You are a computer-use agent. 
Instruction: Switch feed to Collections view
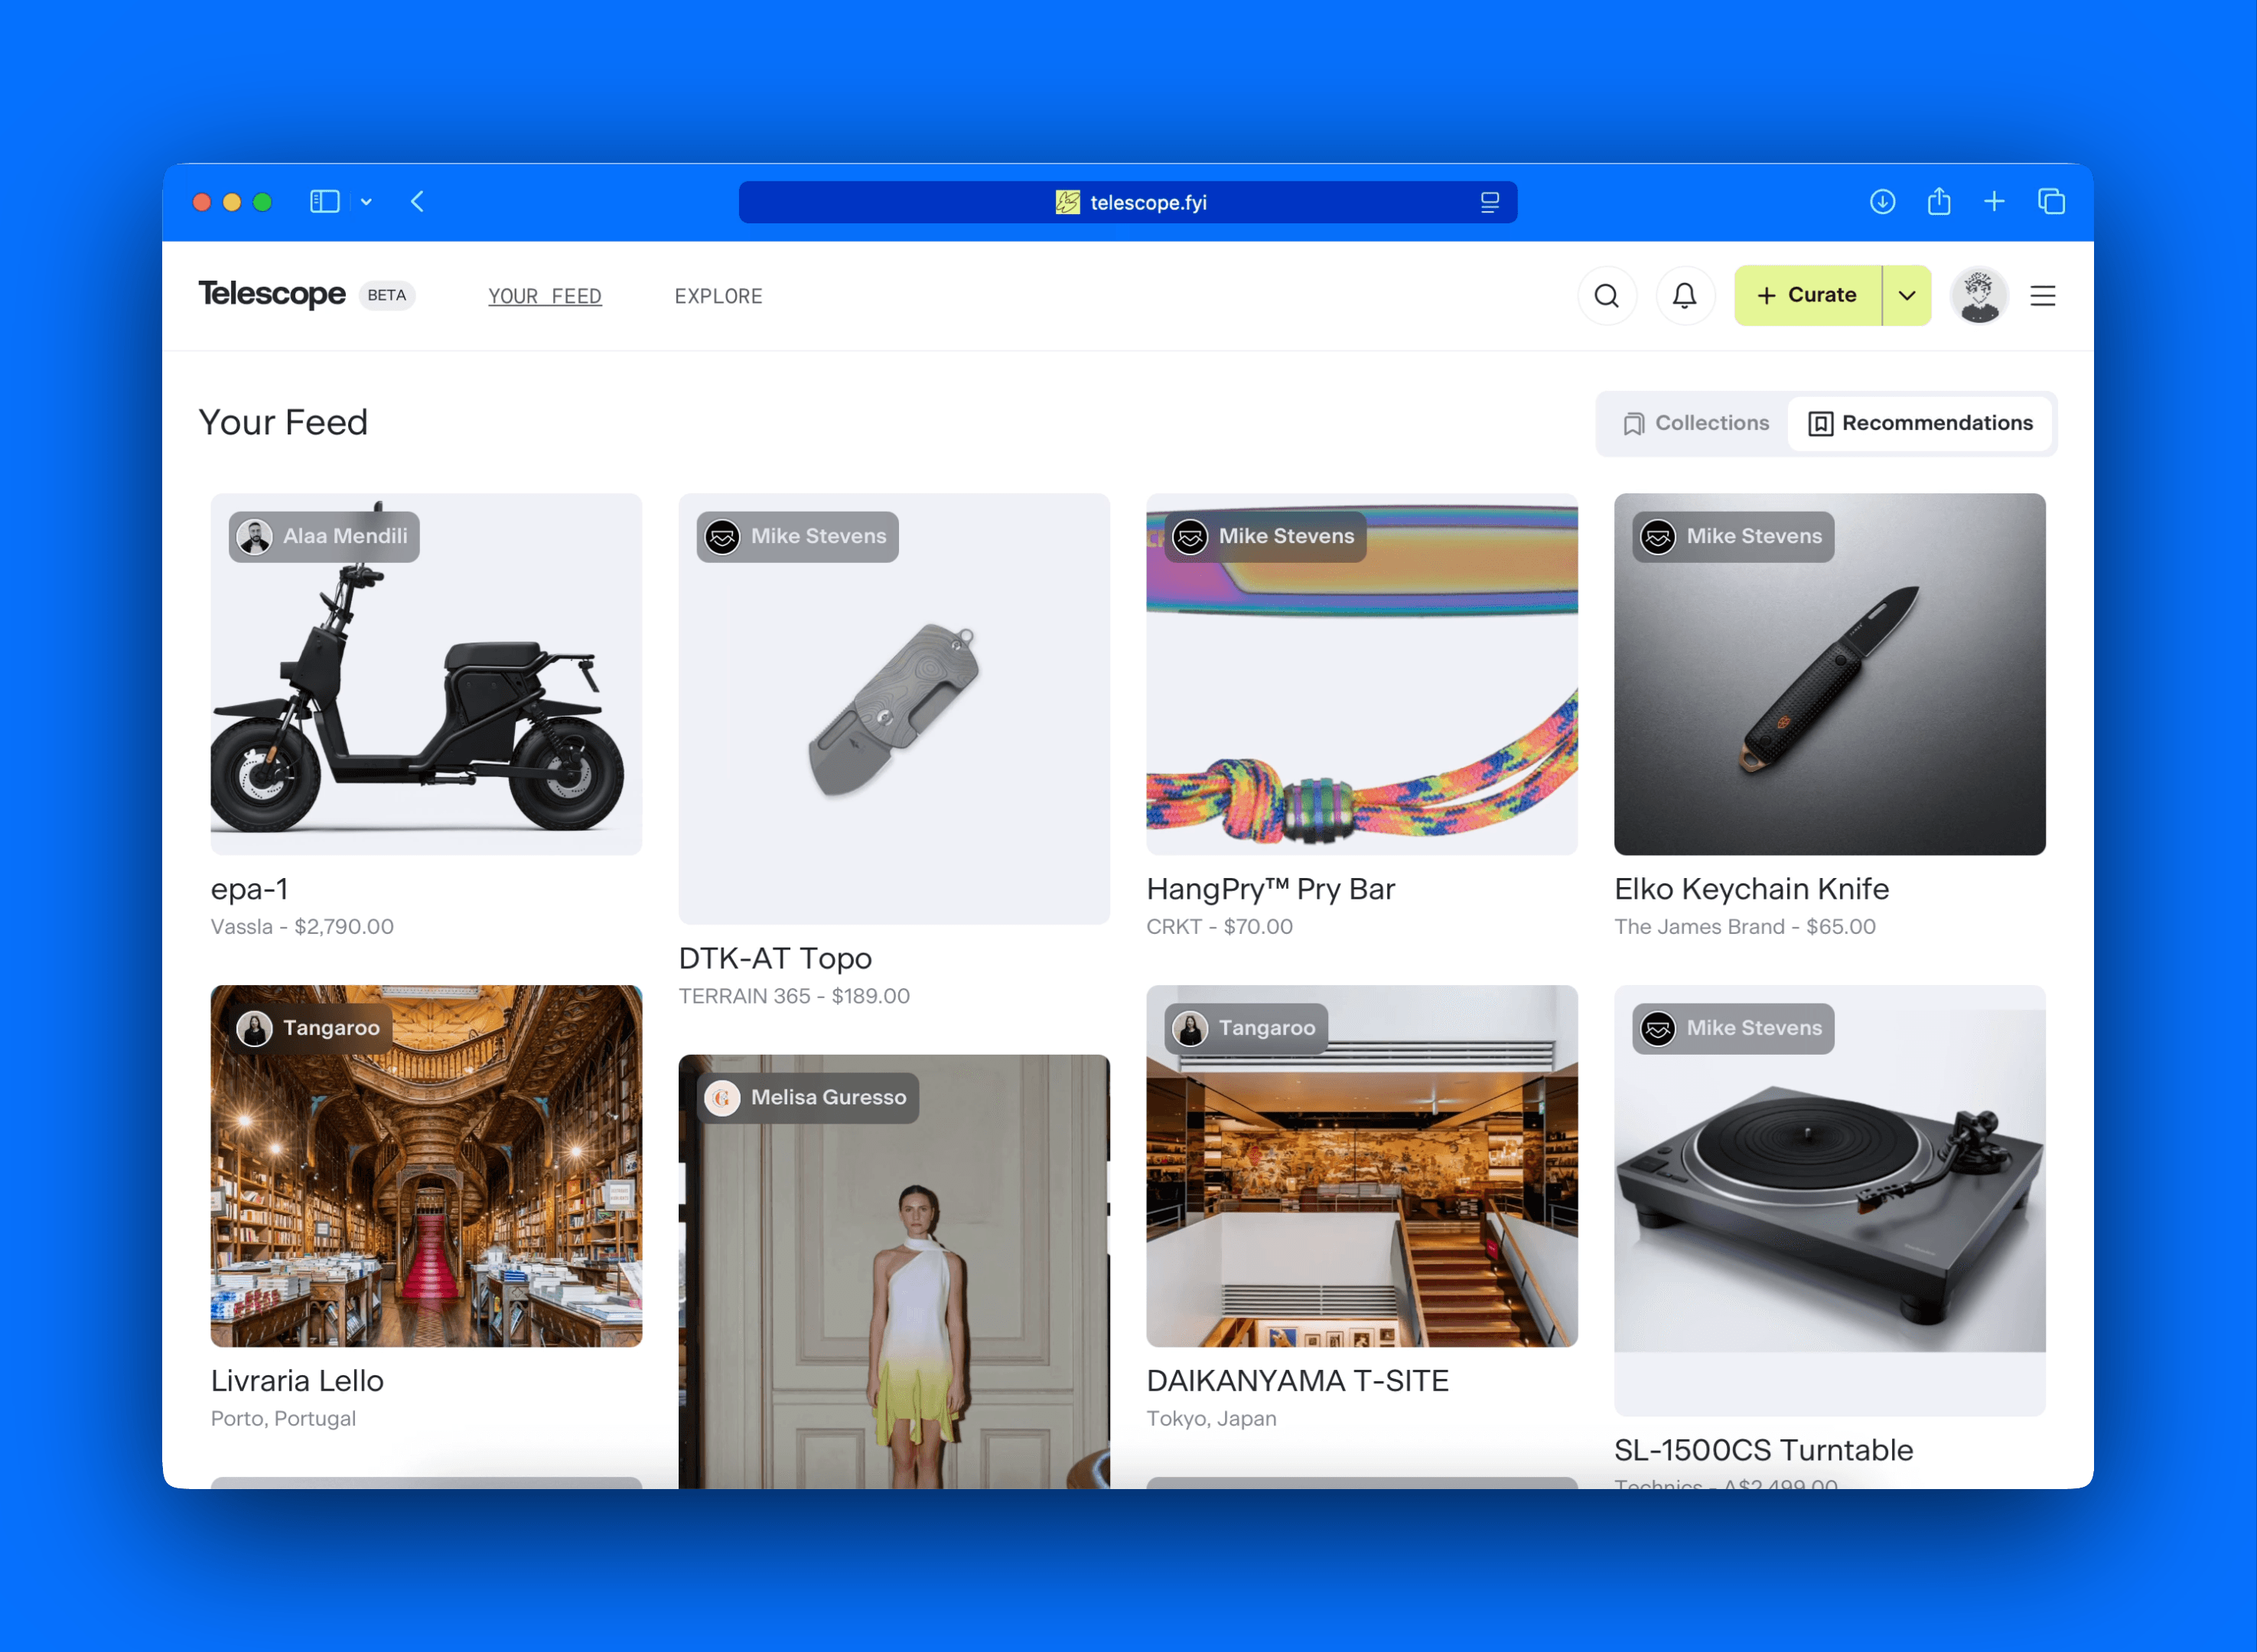(1695, 424)
